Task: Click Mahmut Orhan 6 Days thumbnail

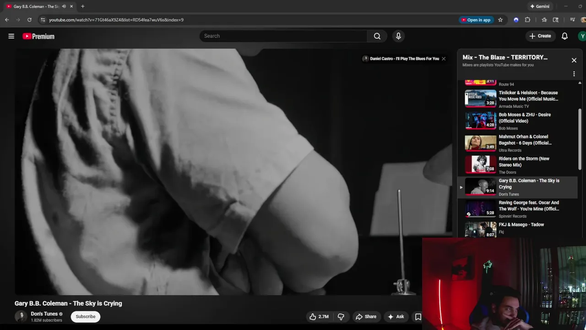Action: click(x=481, y=143)
